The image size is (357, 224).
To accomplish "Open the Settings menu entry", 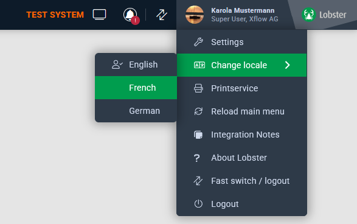I will click(x=241, y=42).
